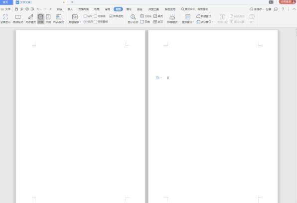Expand the split window dropdown arrow
297x203 pixels.
[212, 22]
